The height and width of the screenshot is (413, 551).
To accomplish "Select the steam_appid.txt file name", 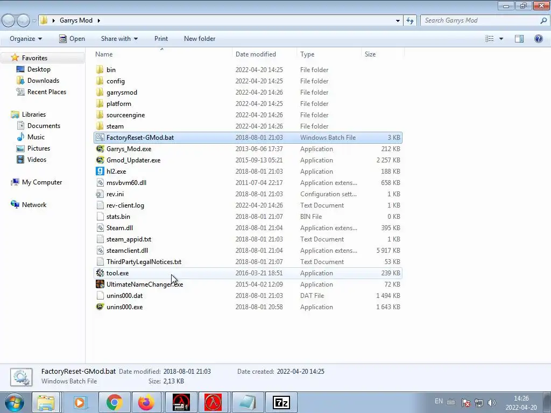I will [x=129, y=239].
